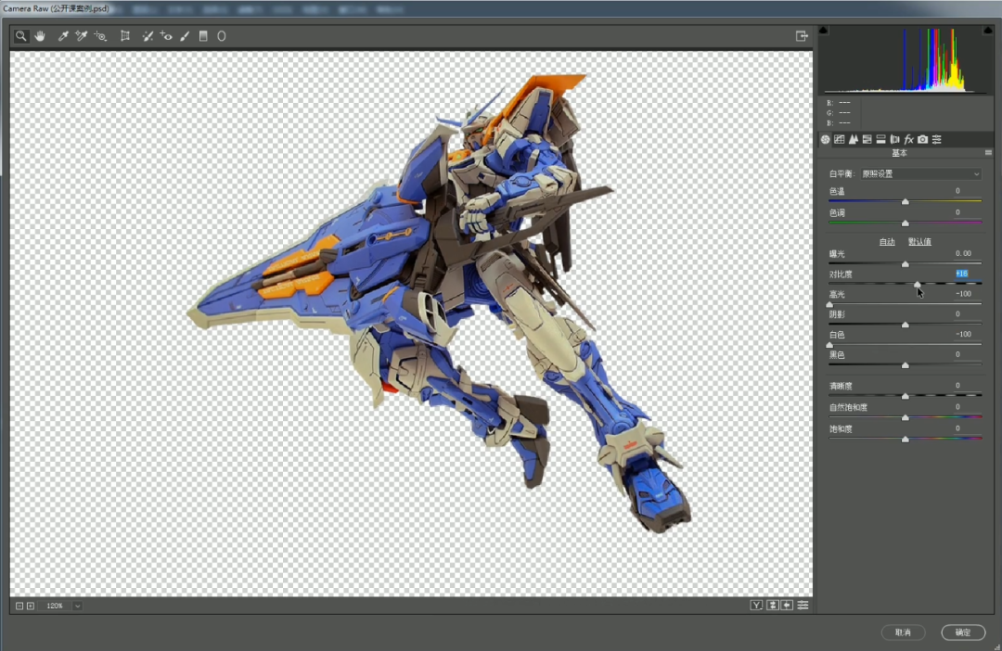Select the Transform tool
The width and height of the screenshot is (1002, 651).
pyautogui.click(x=125, y=36)
